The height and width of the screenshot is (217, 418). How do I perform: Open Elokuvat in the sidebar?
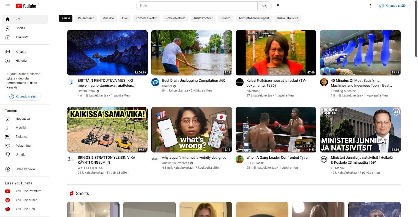(25, 136)
